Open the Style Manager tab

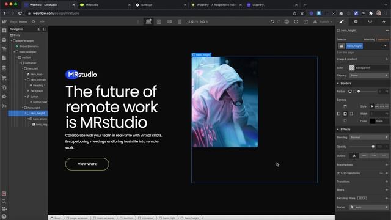point(370,22)
